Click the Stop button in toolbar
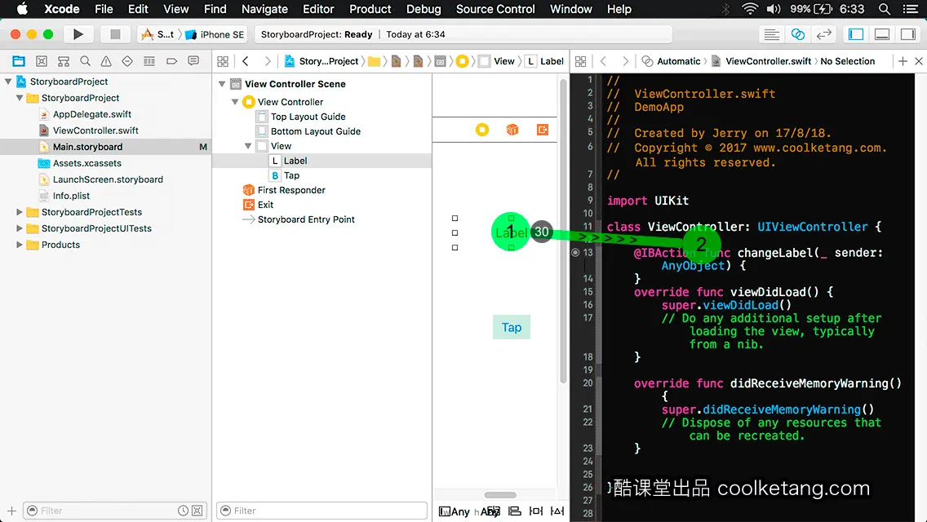This screenshot has height=522, width=927. (x=115, y=34)
